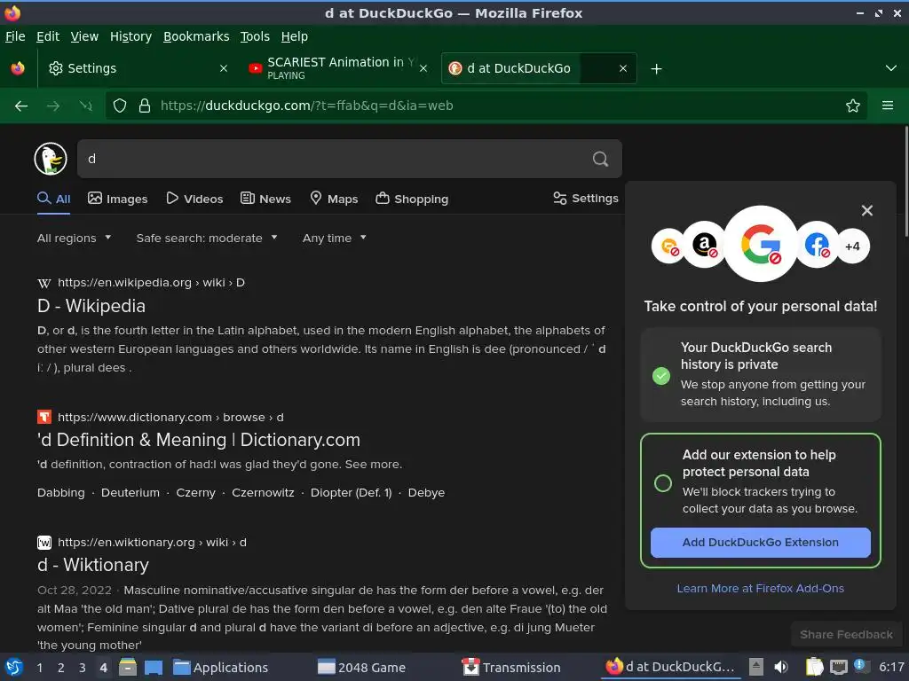Screen dimensions: 909x681
Task: Click the Add DuckDuckGo Extension button
Action: pos(761,543)
